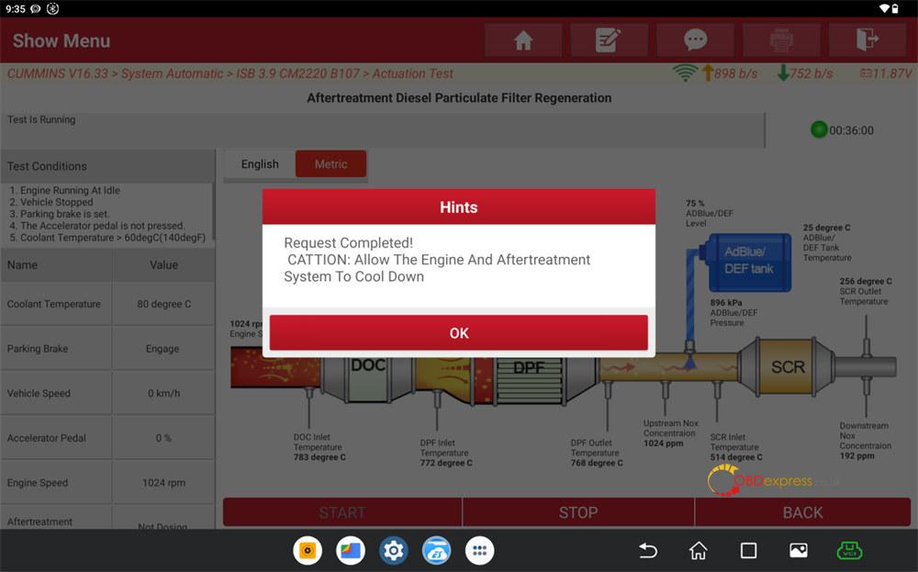The image size is (918, 572).
Task: Click the '75 % ADBlue/DEF Level' reading
Action: [x=710, y=213]
